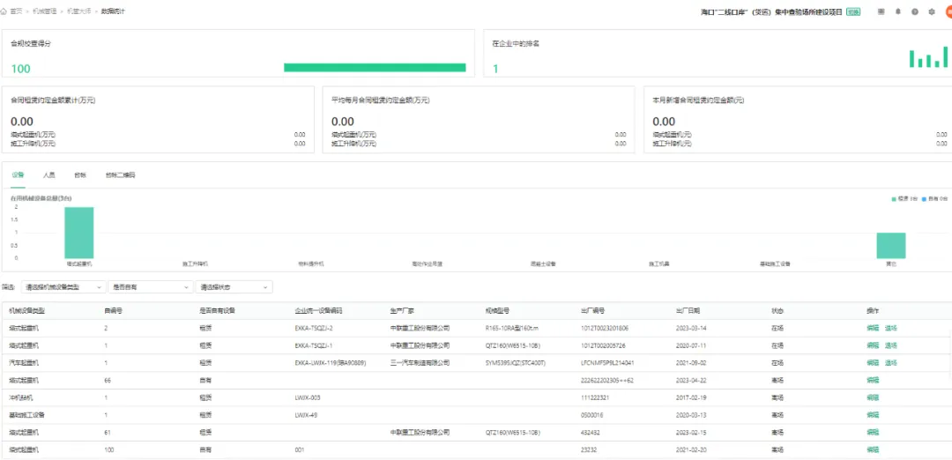Click 退场 for 汽车起重机 row
Screen dimensions: 952x460
[890, 363]
